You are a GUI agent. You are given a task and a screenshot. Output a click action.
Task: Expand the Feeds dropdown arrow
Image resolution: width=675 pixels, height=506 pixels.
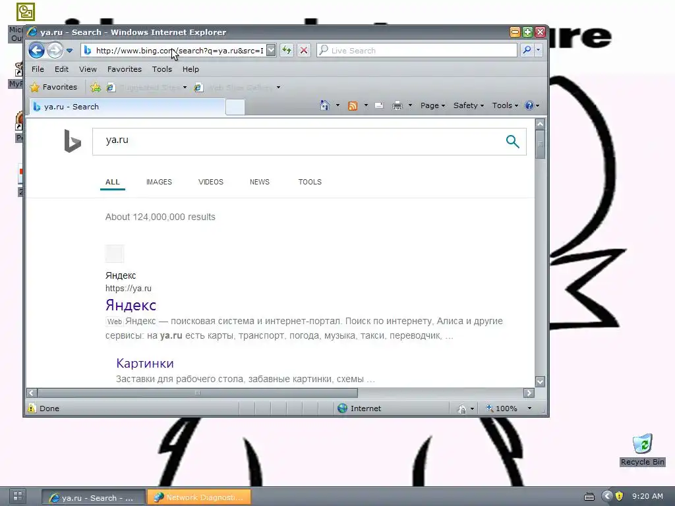(x=366, y=105)
